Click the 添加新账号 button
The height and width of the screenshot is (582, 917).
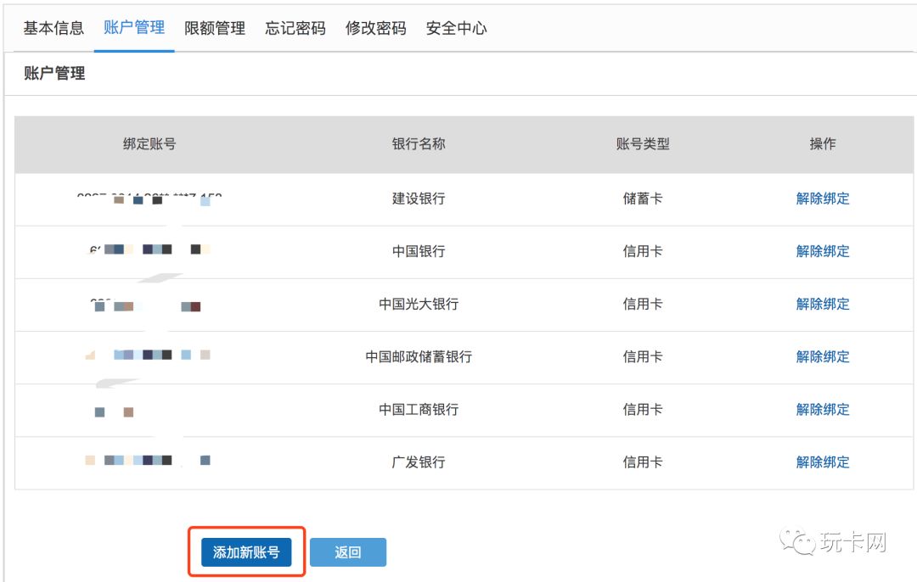click(x=246, y=552)
